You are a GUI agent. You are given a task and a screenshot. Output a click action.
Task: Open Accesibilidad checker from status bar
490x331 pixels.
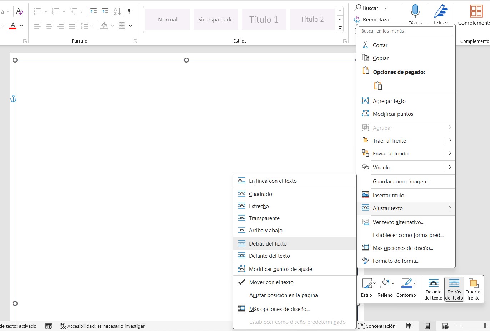click(102, 326)
